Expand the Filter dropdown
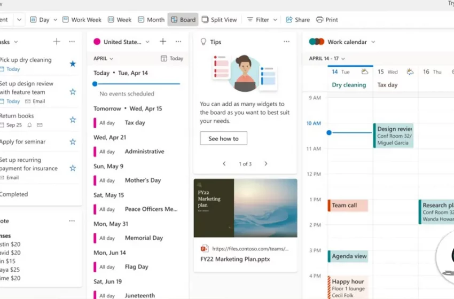The height and width of the screenshot is (299, 454). tap(262, 20)
